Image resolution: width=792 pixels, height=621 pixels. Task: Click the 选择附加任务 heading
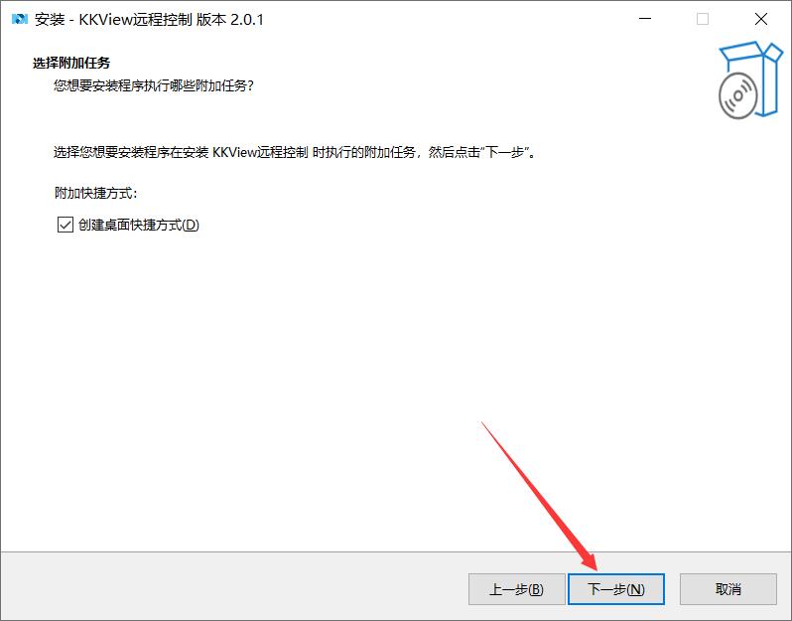tap(71, 63)
